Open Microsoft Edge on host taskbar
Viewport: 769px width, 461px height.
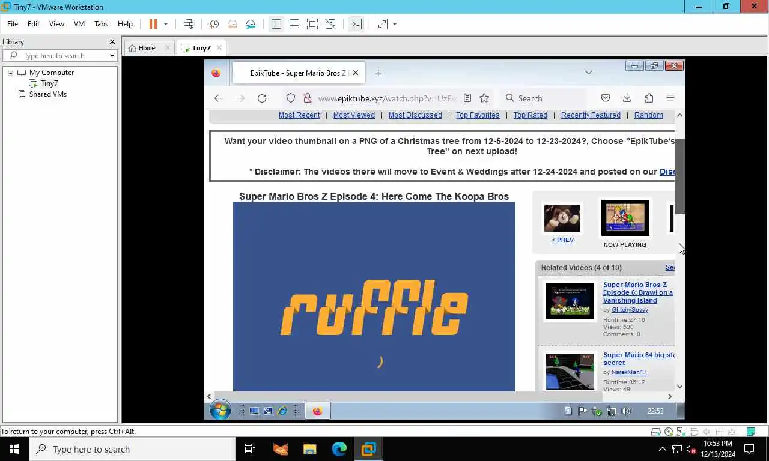pos(339,449)
